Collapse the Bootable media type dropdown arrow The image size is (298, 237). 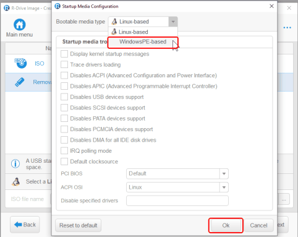(x=173, y=22)
